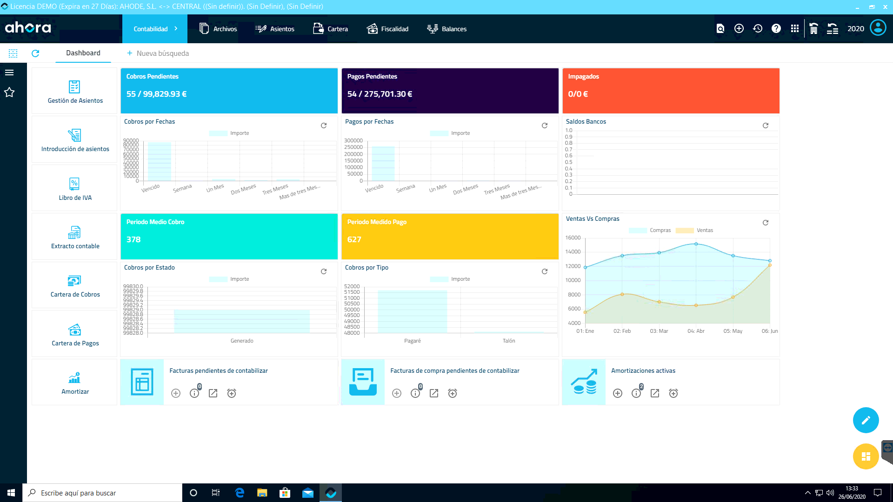Viewport: 893px width, 502px height.
Task: Refresh the Cobros por Fechas chart
Action: (324, 125)
